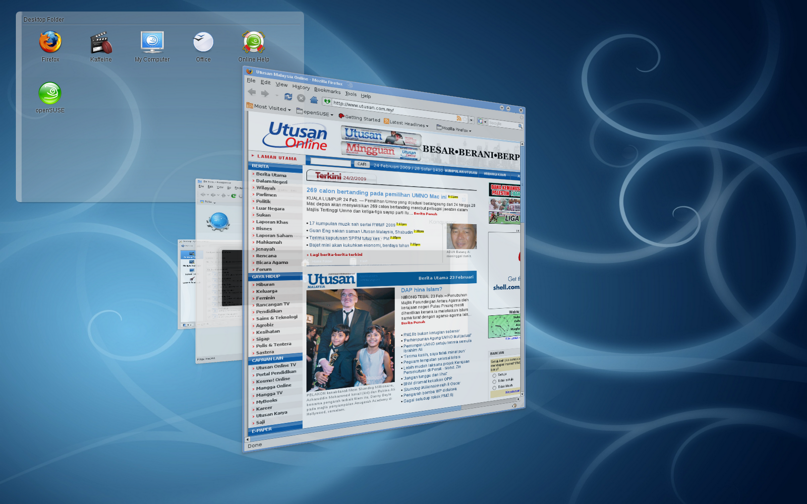Open the openSUSE green gecko icon

coord(50,97)
